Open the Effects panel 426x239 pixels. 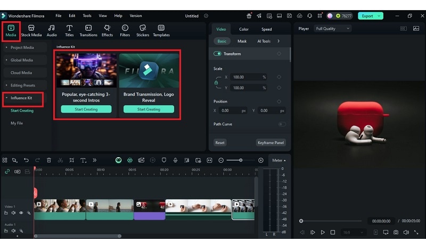pos(107,31)
